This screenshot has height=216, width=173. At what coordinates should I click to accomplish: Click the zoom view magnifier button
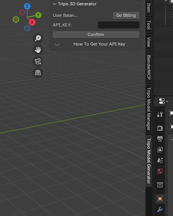click(x=38, y=38)
